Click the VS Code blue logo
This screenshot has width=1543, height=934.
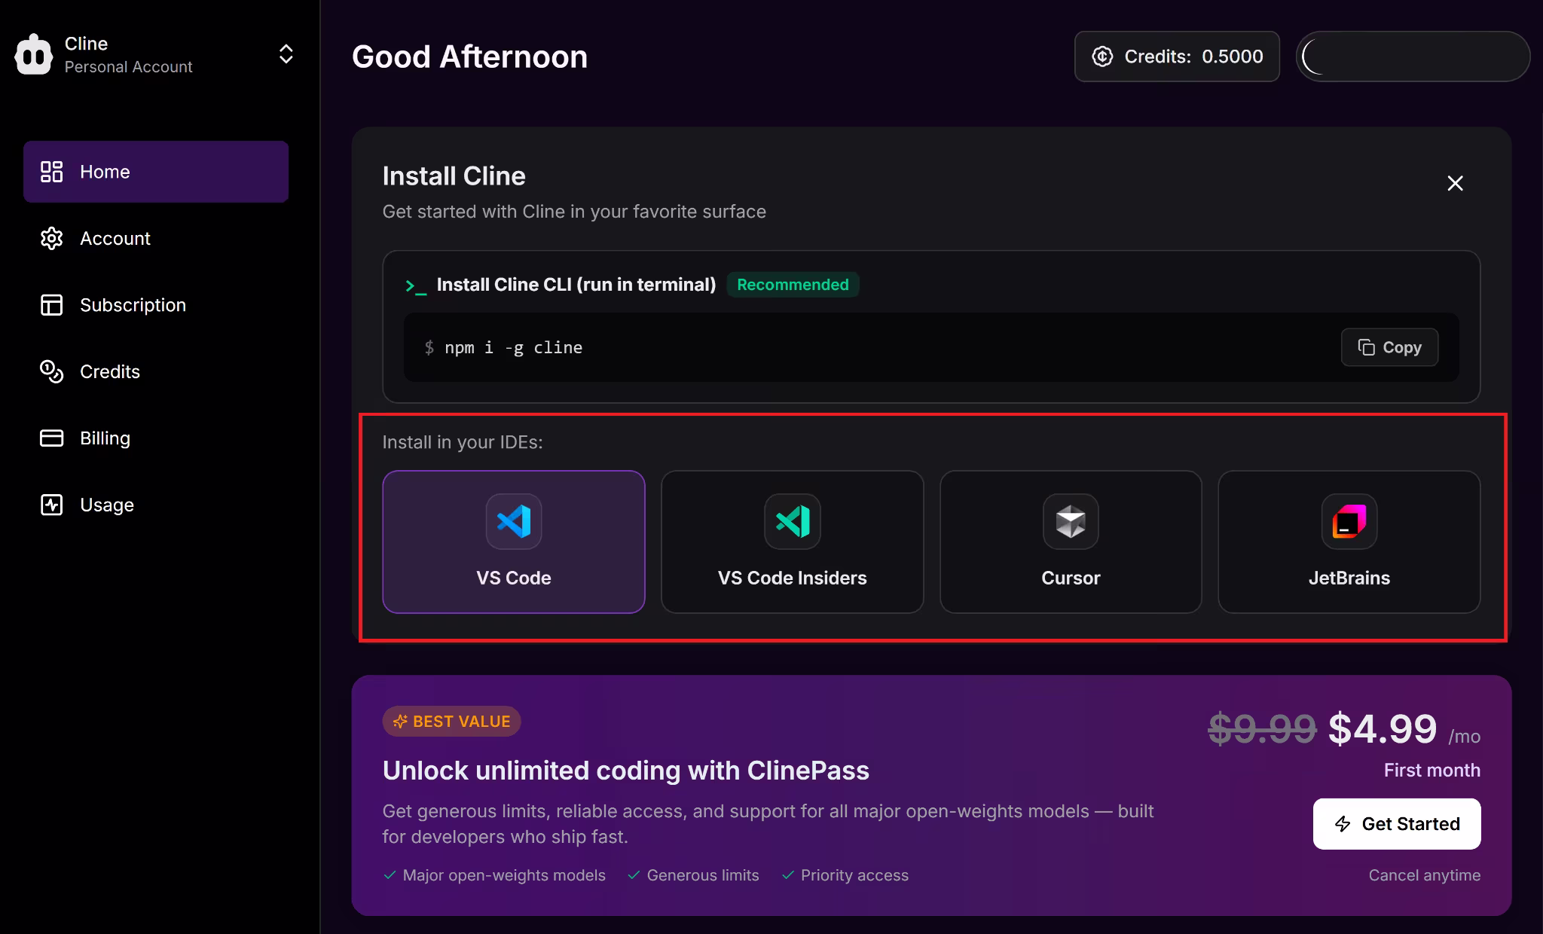[514, 521]
